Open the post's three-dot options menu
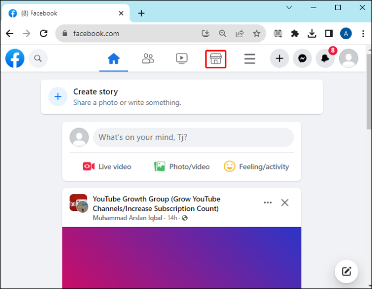 [268, 202]
